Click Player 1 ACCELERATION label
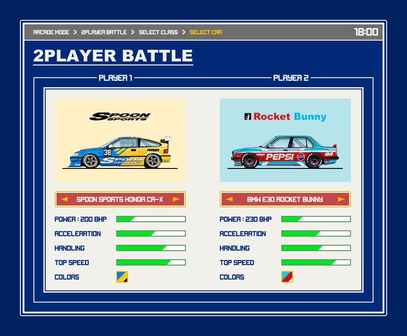 point(78,234)
